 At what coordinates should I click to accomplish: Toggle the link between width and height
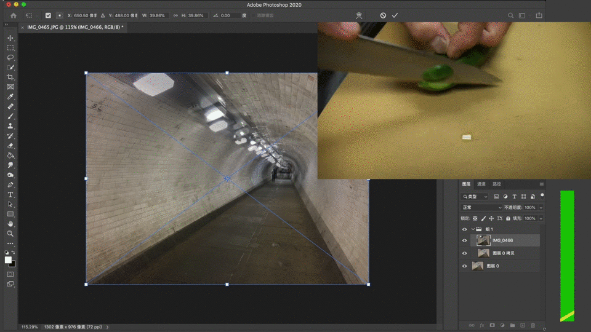pyautogui.click(x=176, y=15)
